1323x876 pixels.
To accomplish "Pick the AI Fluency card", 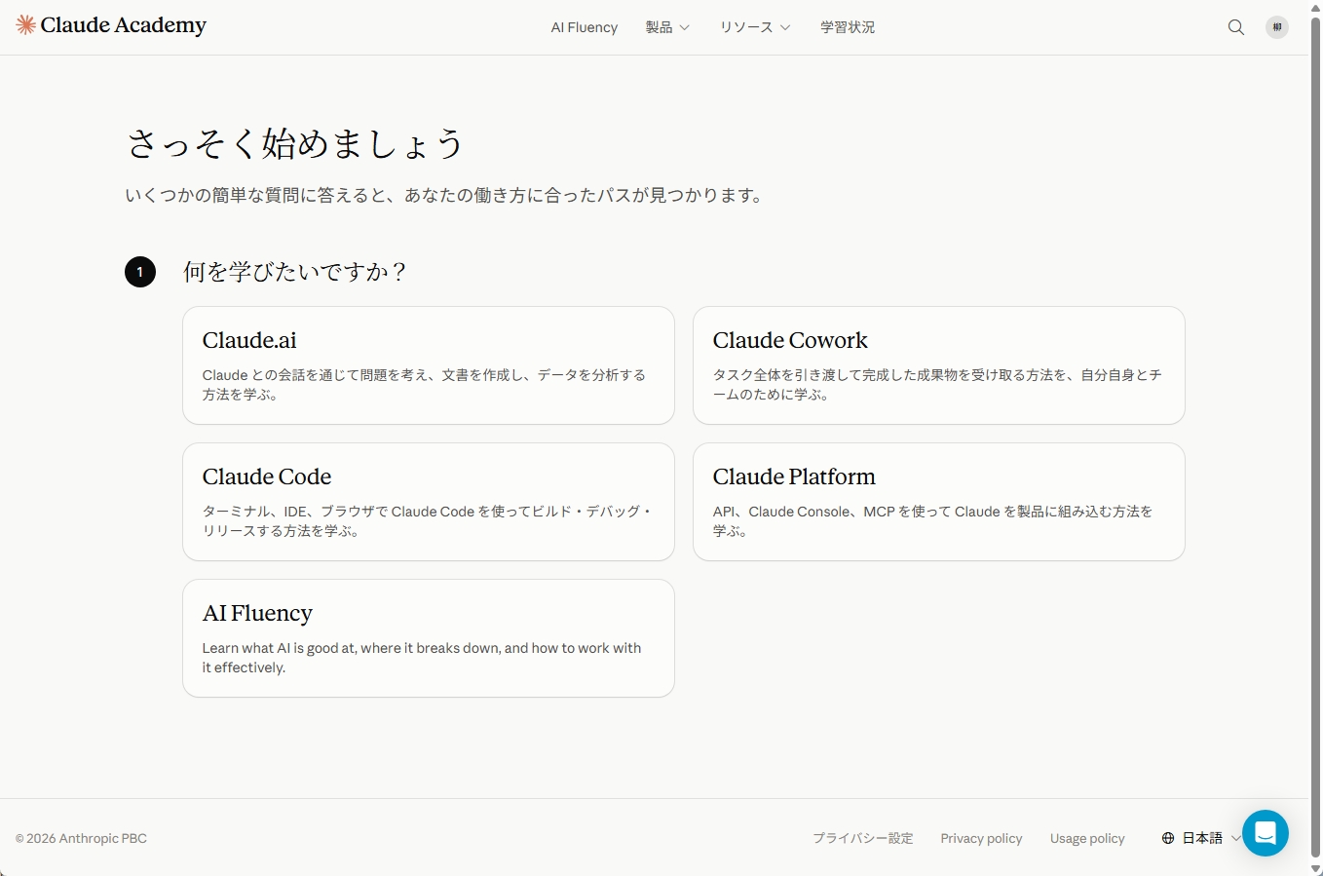I will [x=429, y=638].
